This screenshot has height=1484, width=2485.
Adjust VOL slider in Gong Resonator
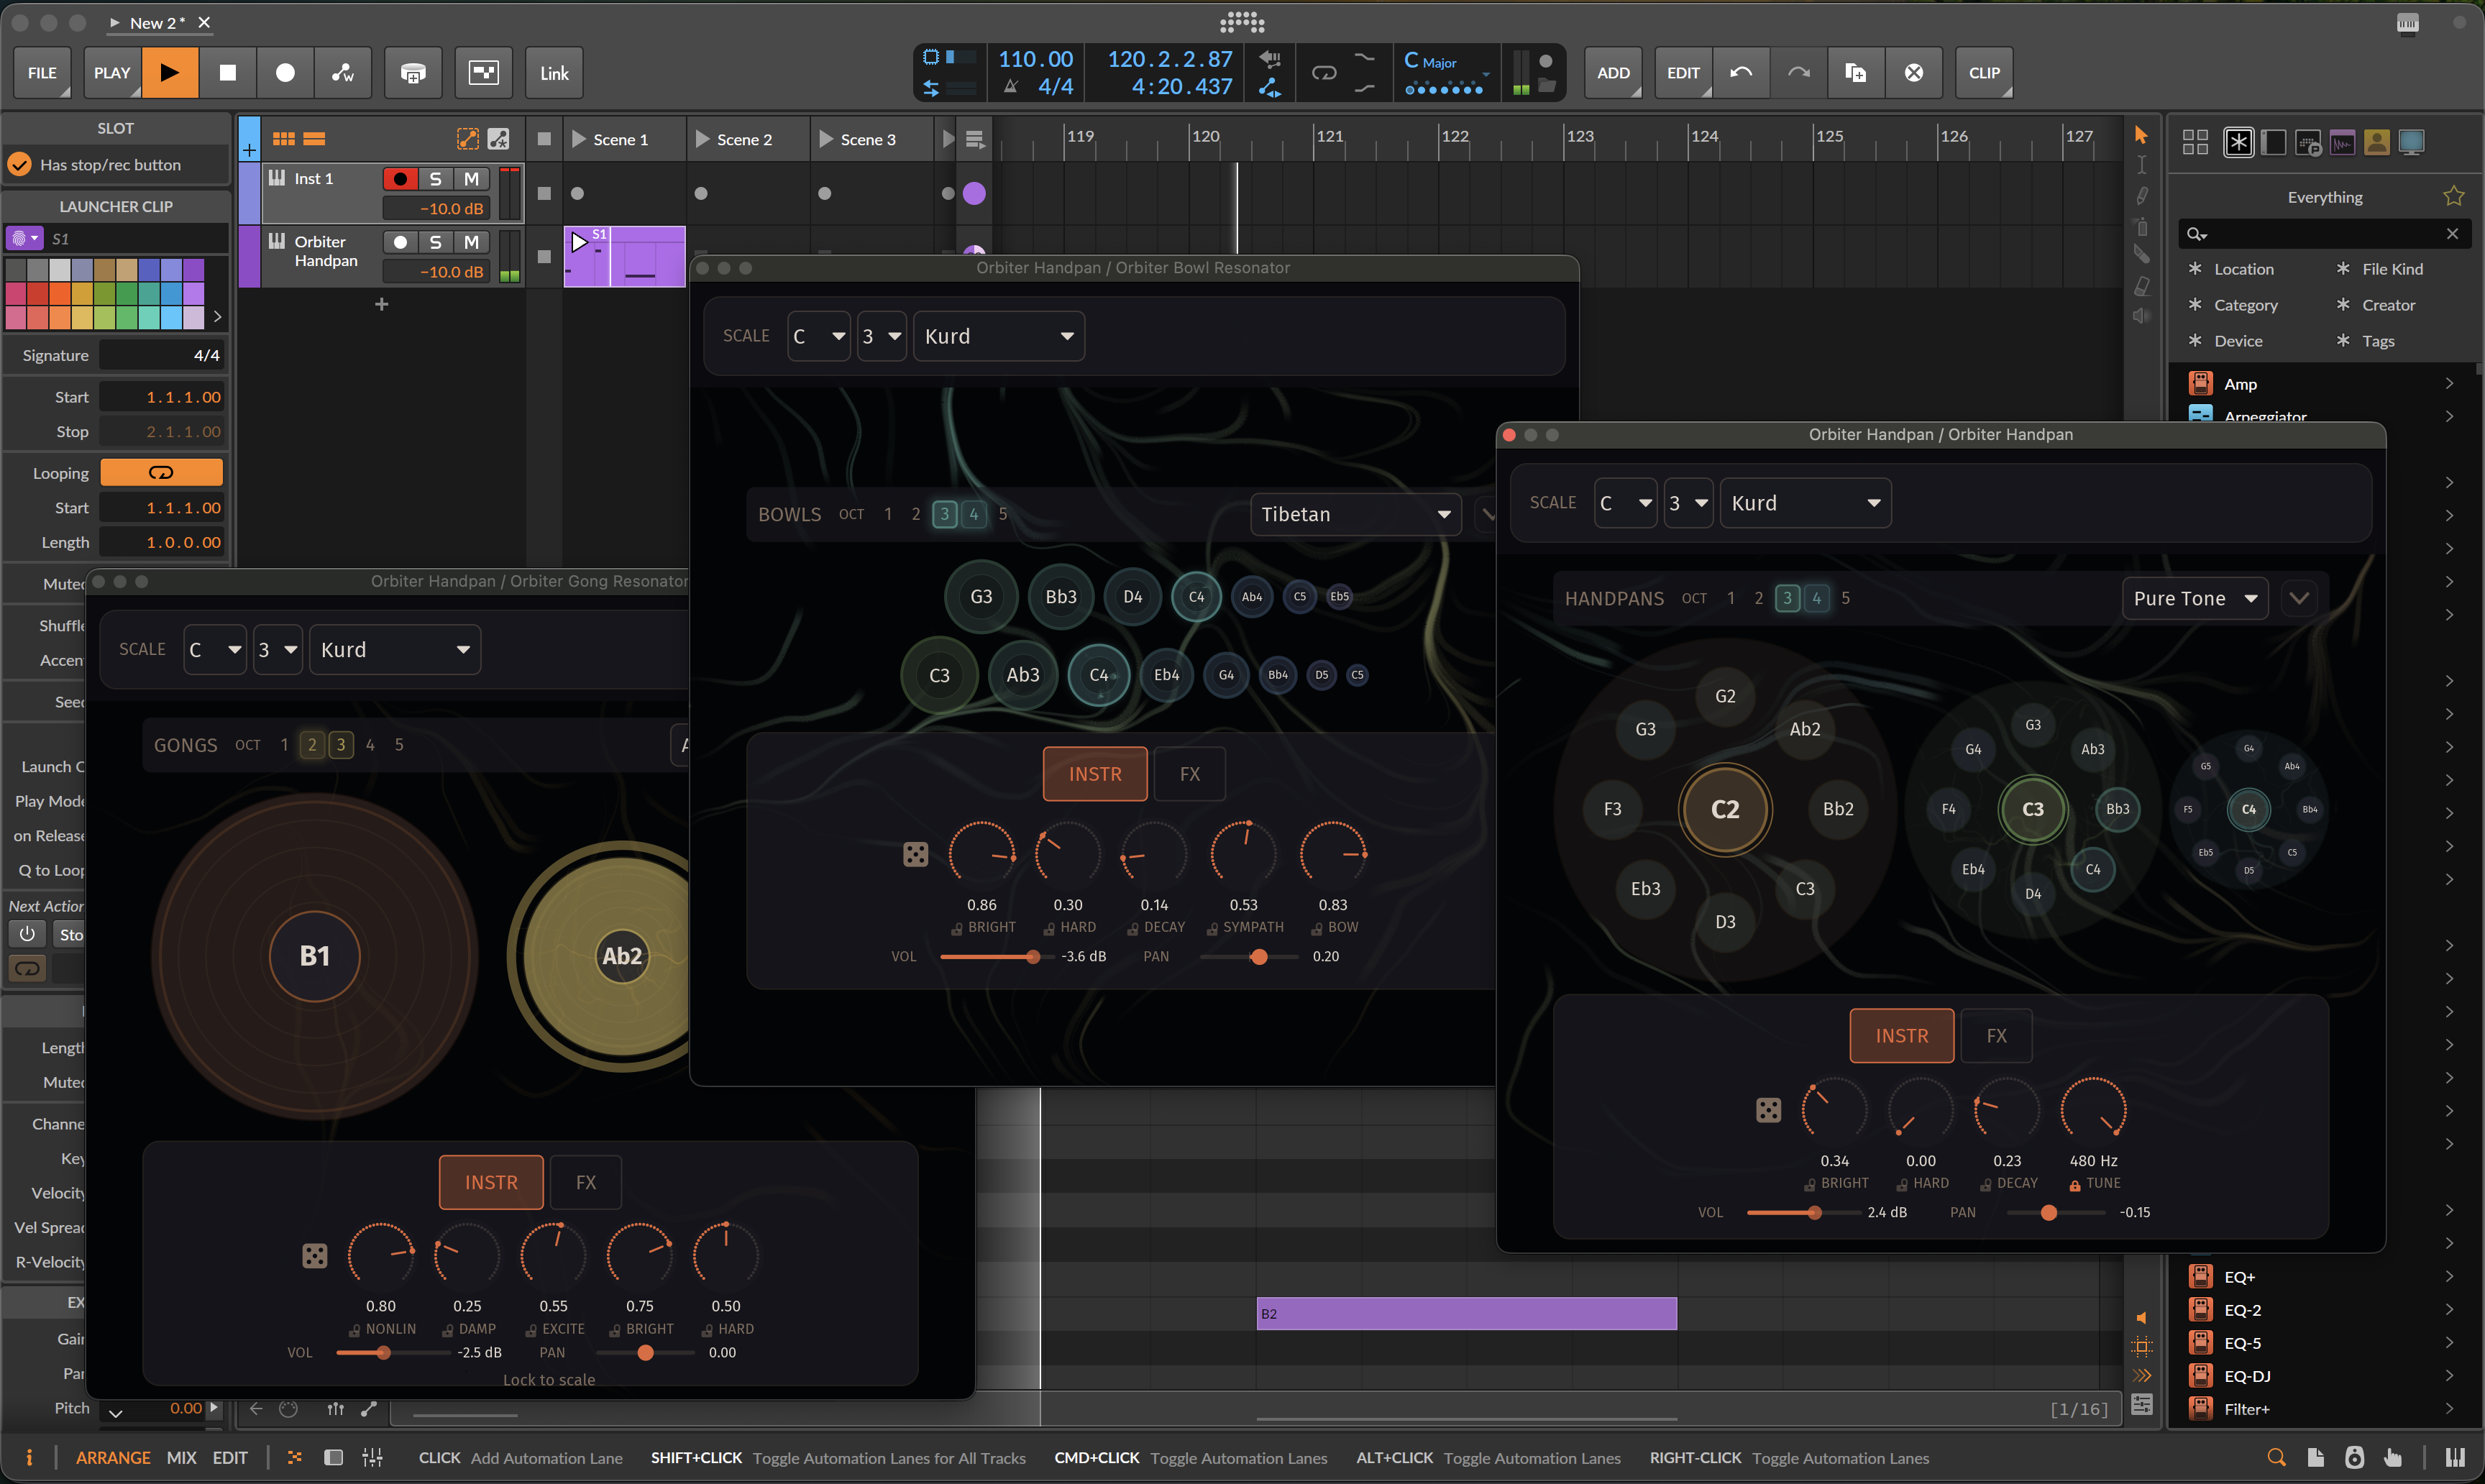click(393, 1353)
